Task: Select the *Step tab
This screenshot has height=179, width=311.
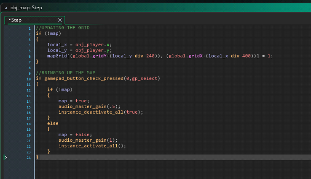Action: [x=35, y=20]
